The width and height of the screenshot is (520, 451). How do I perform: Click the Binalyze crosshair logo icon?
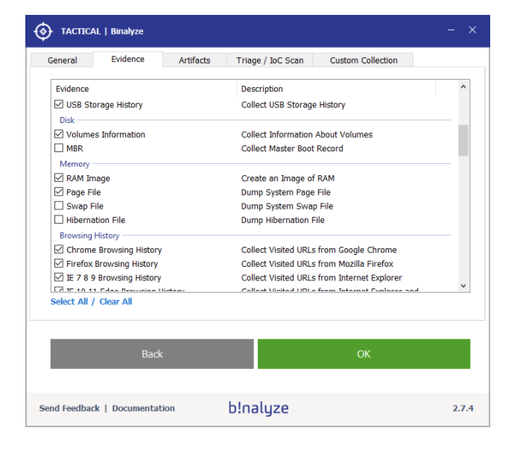(43, 31)
